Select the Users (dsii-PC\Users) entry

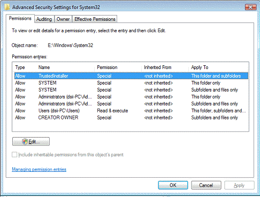coord(131,111)
